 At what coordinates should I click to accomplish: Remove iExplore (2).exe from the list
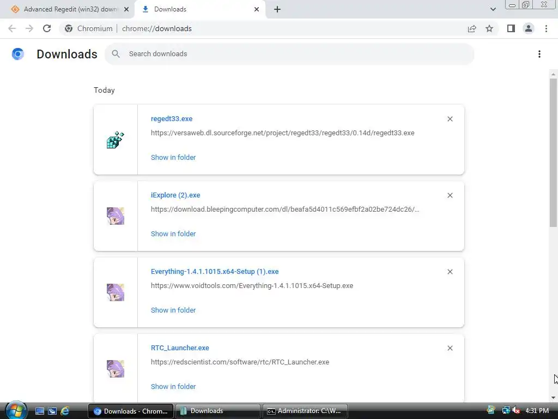click(x=450, y=195)
